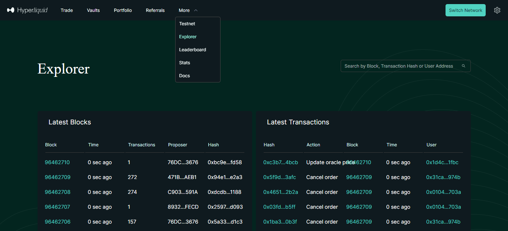Click transaction count 274

(x=132, y=192)
